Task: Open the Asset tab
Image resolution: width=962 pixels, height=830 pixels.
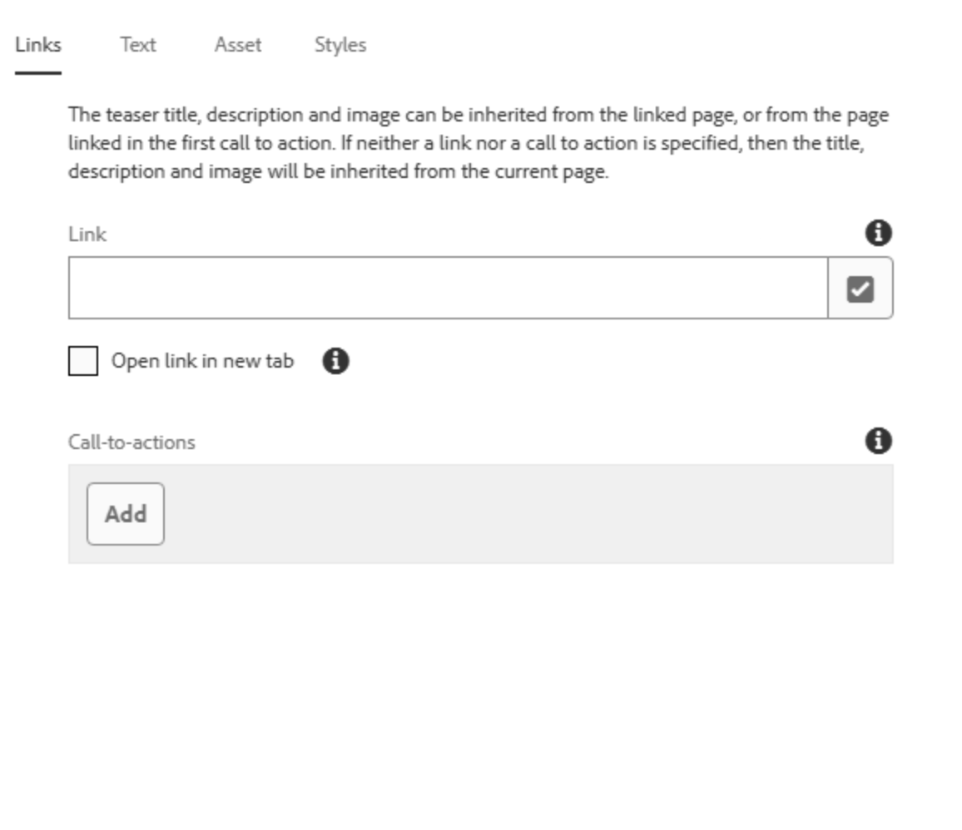Action: click(238, 45)
